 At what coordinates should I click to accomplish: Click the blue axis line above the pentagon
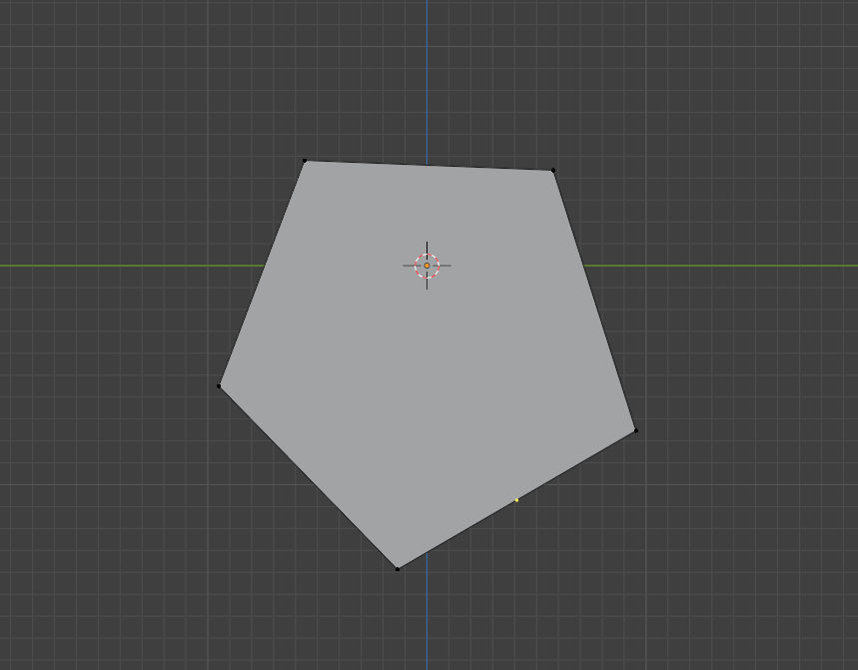427,82
